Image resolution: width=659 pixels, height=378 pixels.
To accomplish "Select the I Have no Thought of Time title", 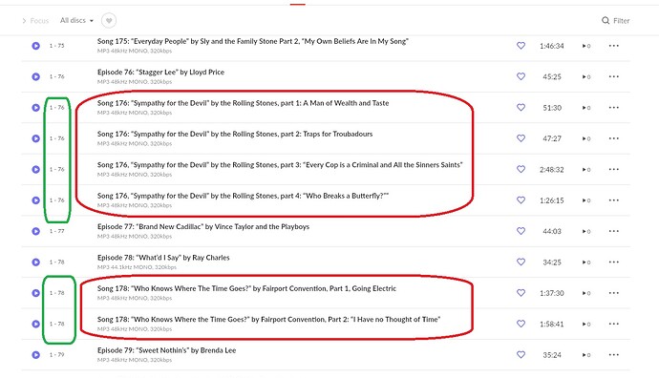I will click(x=269, y=319).
